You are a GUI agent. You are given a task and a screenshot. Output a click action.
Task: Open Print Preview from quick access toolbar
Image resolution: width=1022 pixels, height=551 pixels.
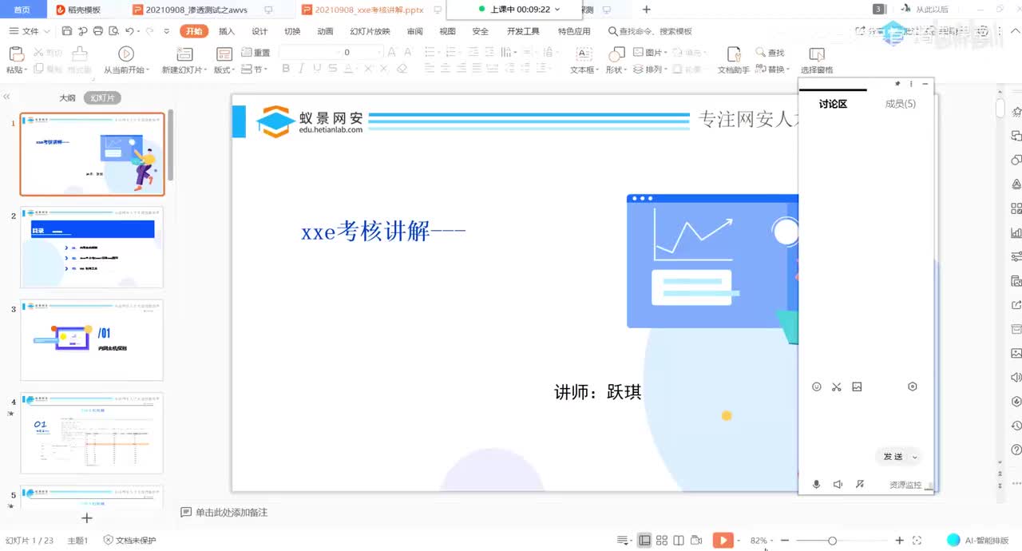(x=113, y=31)
